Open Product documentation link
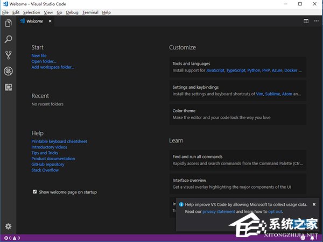The image size is (323, 242). click(53, 159)
